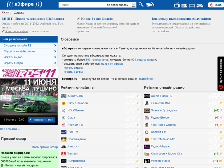Click the Союз channel icon

click(x=63, y=118)
